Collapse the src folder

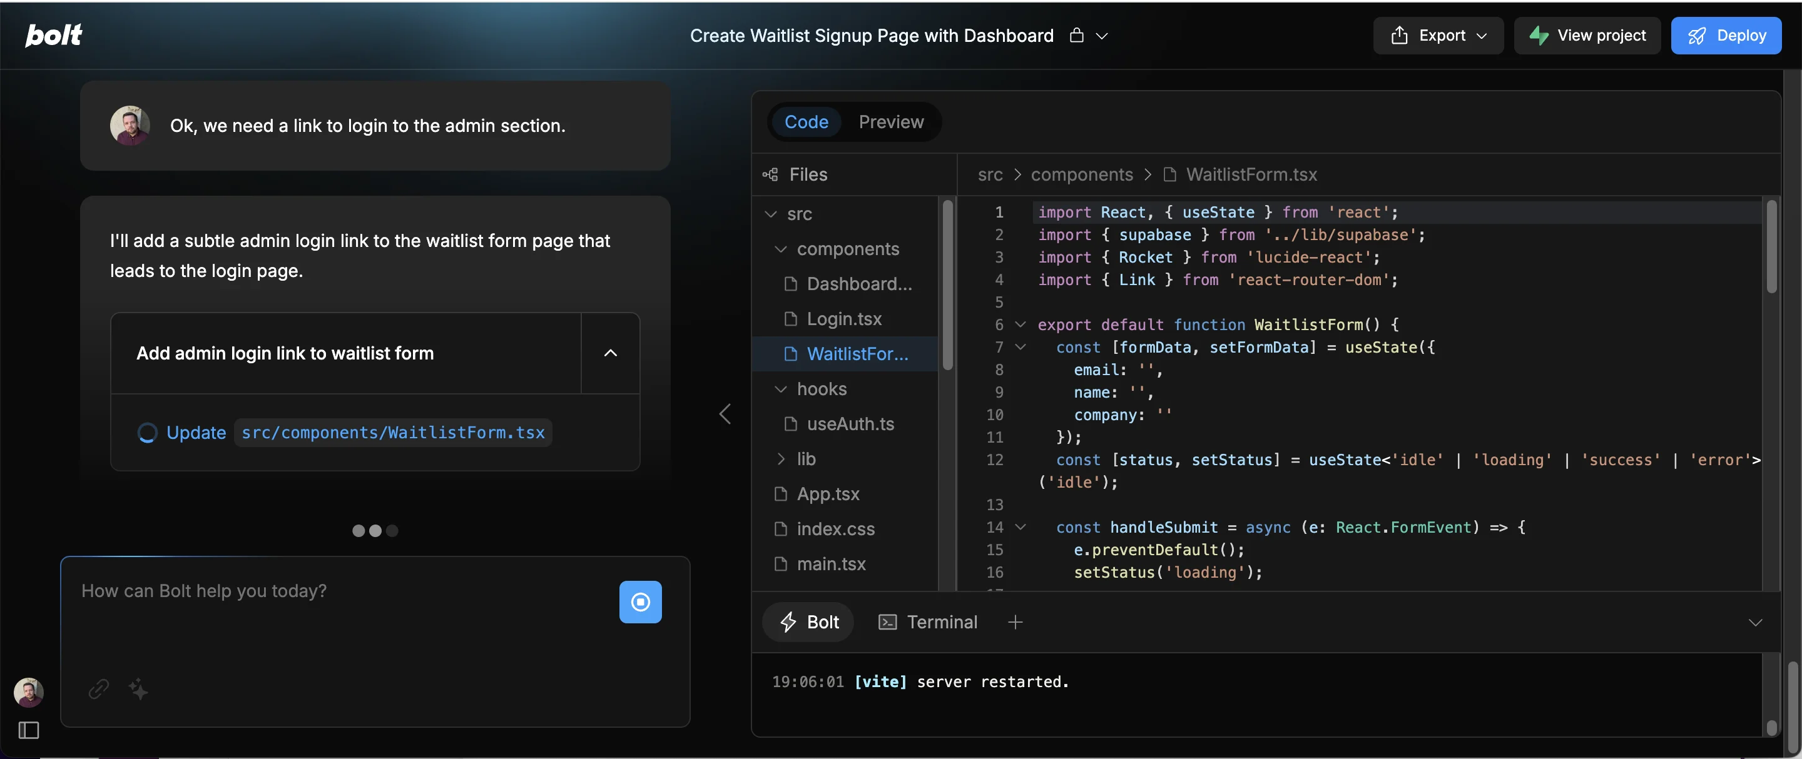tap(771, 214)
